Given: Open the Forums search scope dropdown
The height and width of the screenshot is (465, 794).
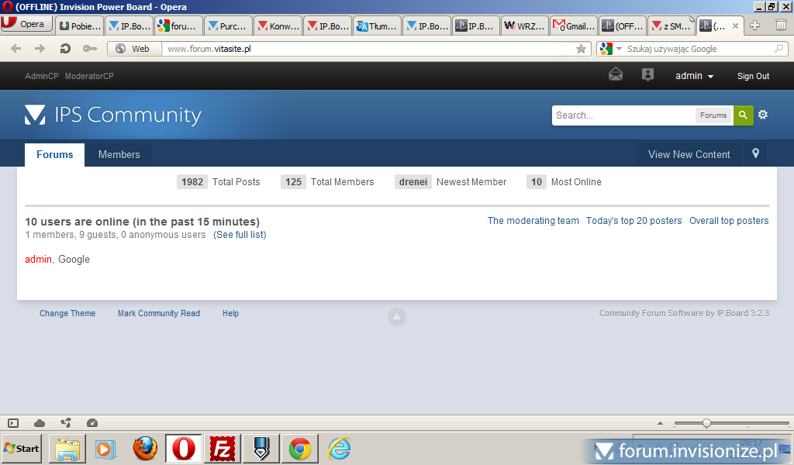Looking at the screenshot, I should 713,115.
